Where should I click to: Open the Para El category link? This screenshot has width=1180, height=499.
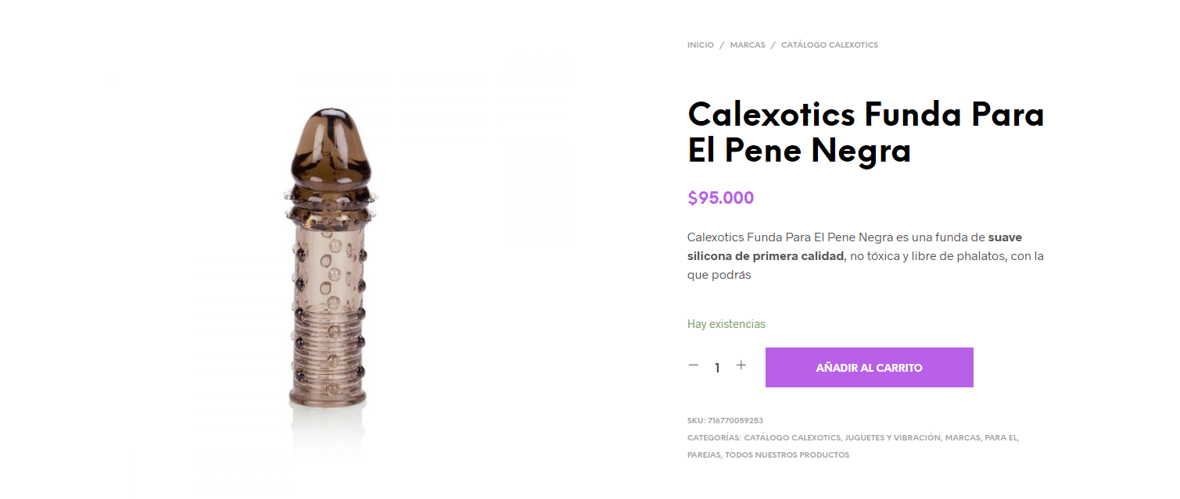(x=1001, y=438)
